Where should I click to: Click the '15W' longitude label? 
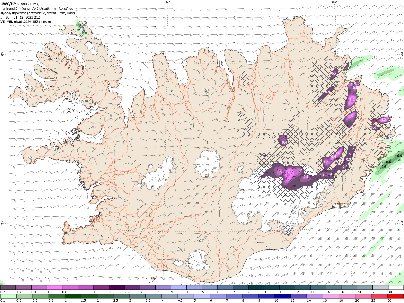(334, 2)
